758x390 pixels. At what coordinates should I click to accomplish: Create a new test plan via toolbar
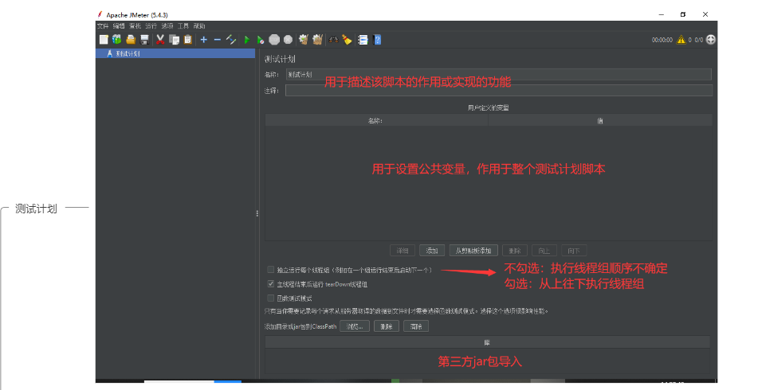pos(104,40)
